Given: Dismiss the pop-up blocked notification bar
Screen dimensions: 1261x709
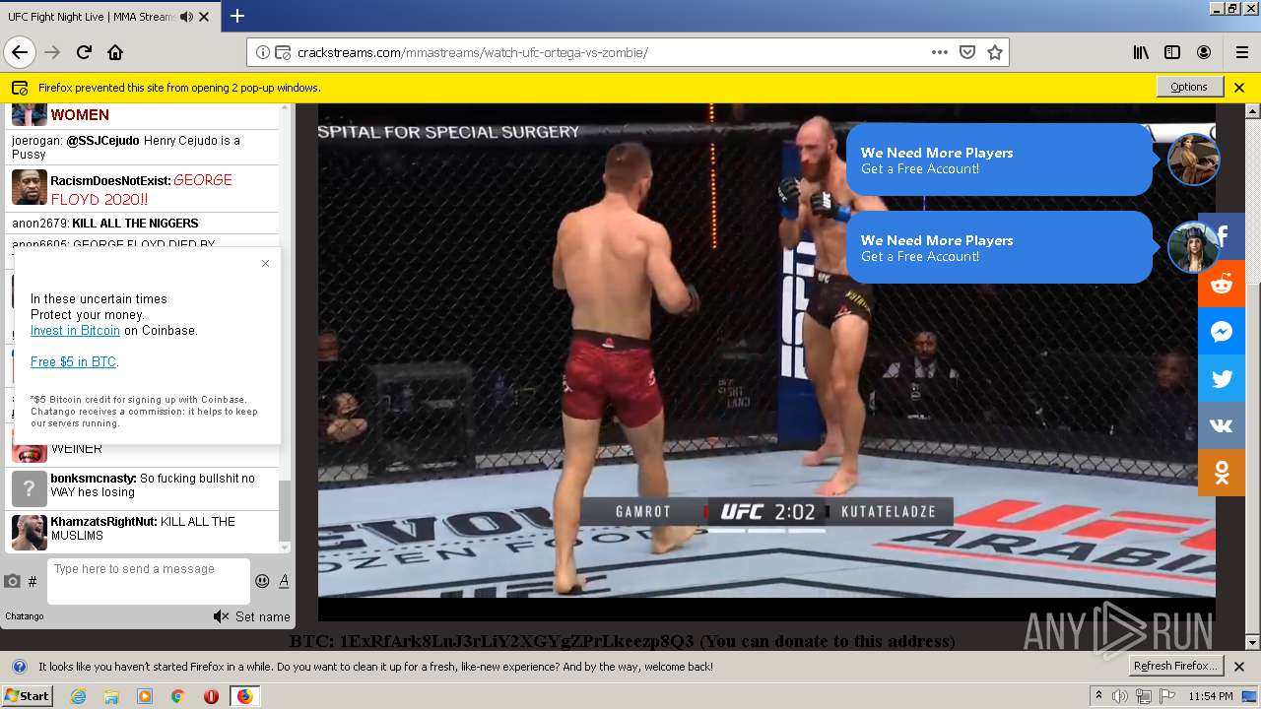Looking at the screenshot, I should (x=1239, y=87).
